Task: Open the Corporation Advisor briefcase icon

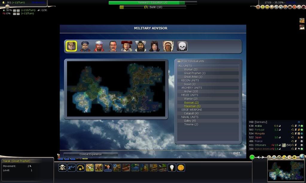Action: click(290, 7)
